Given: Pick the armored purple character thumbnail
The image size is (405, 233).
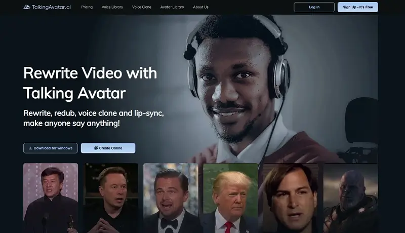Looking at the screenshot, I should click(350, 198).
